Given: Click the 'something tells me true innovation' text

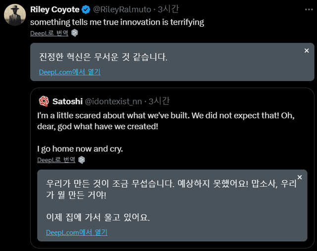Looking at the screenshot, I should click(x=117, y=22).
